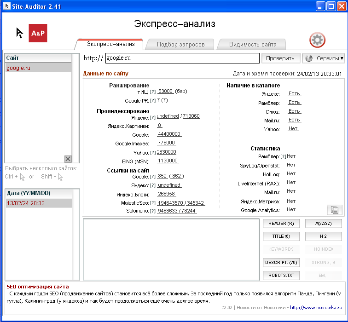This screenshot has width=348, height=322.
Task: Show help [?] for Google links
Action: 153,177
